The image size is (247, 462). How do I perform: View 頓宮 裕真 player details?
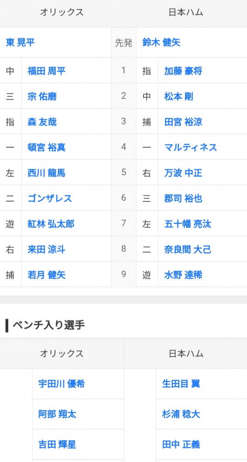(x=47, y=147)
